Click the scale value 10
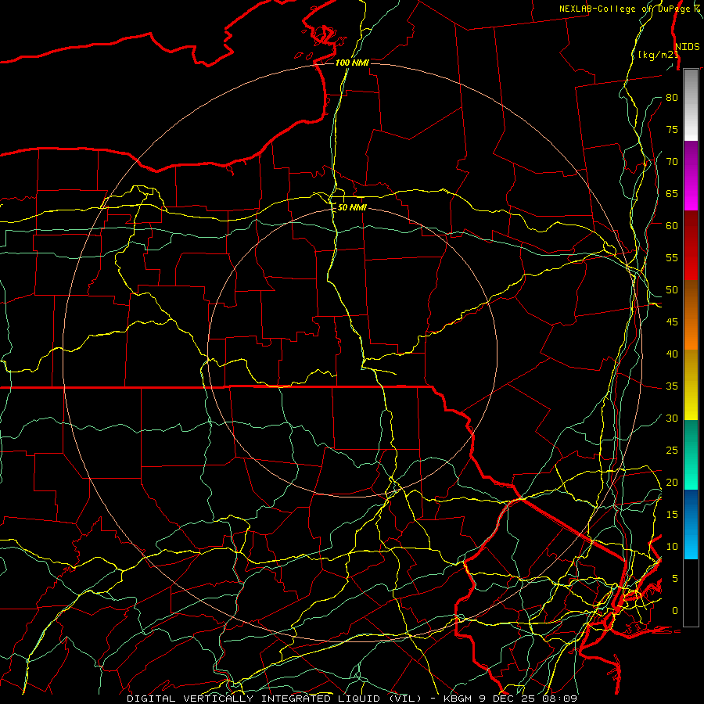 click(x=672, y=547)
